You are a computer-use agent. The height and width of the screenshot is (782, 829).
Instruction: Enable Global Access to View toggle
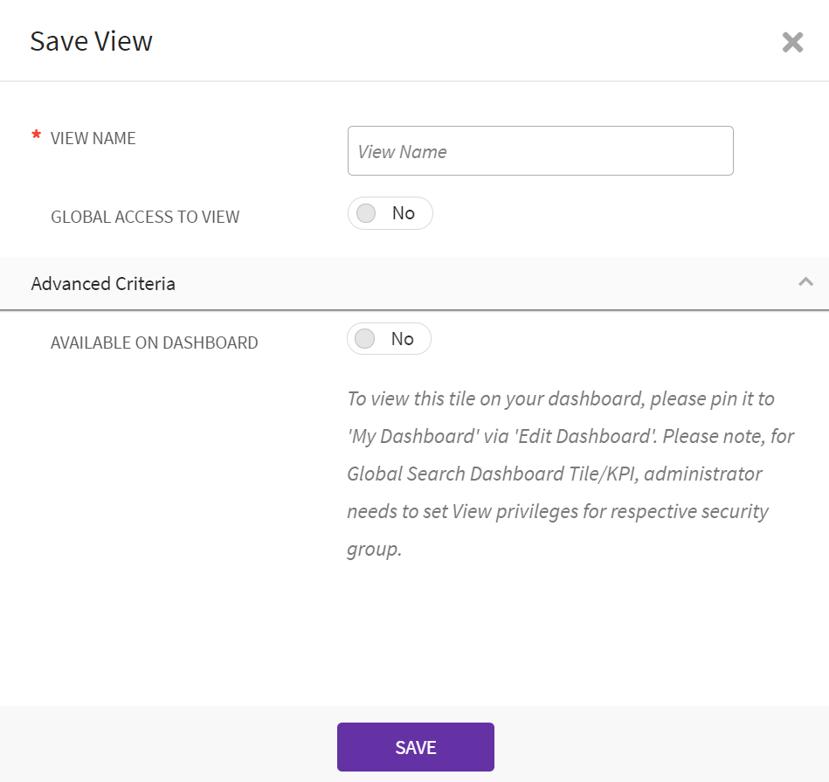(x=390, y=213)
